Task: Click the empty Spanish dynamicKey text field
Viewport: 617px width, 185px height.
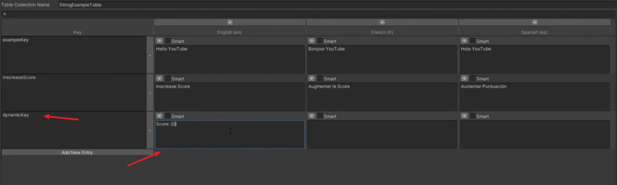Action: click(535, 134)
